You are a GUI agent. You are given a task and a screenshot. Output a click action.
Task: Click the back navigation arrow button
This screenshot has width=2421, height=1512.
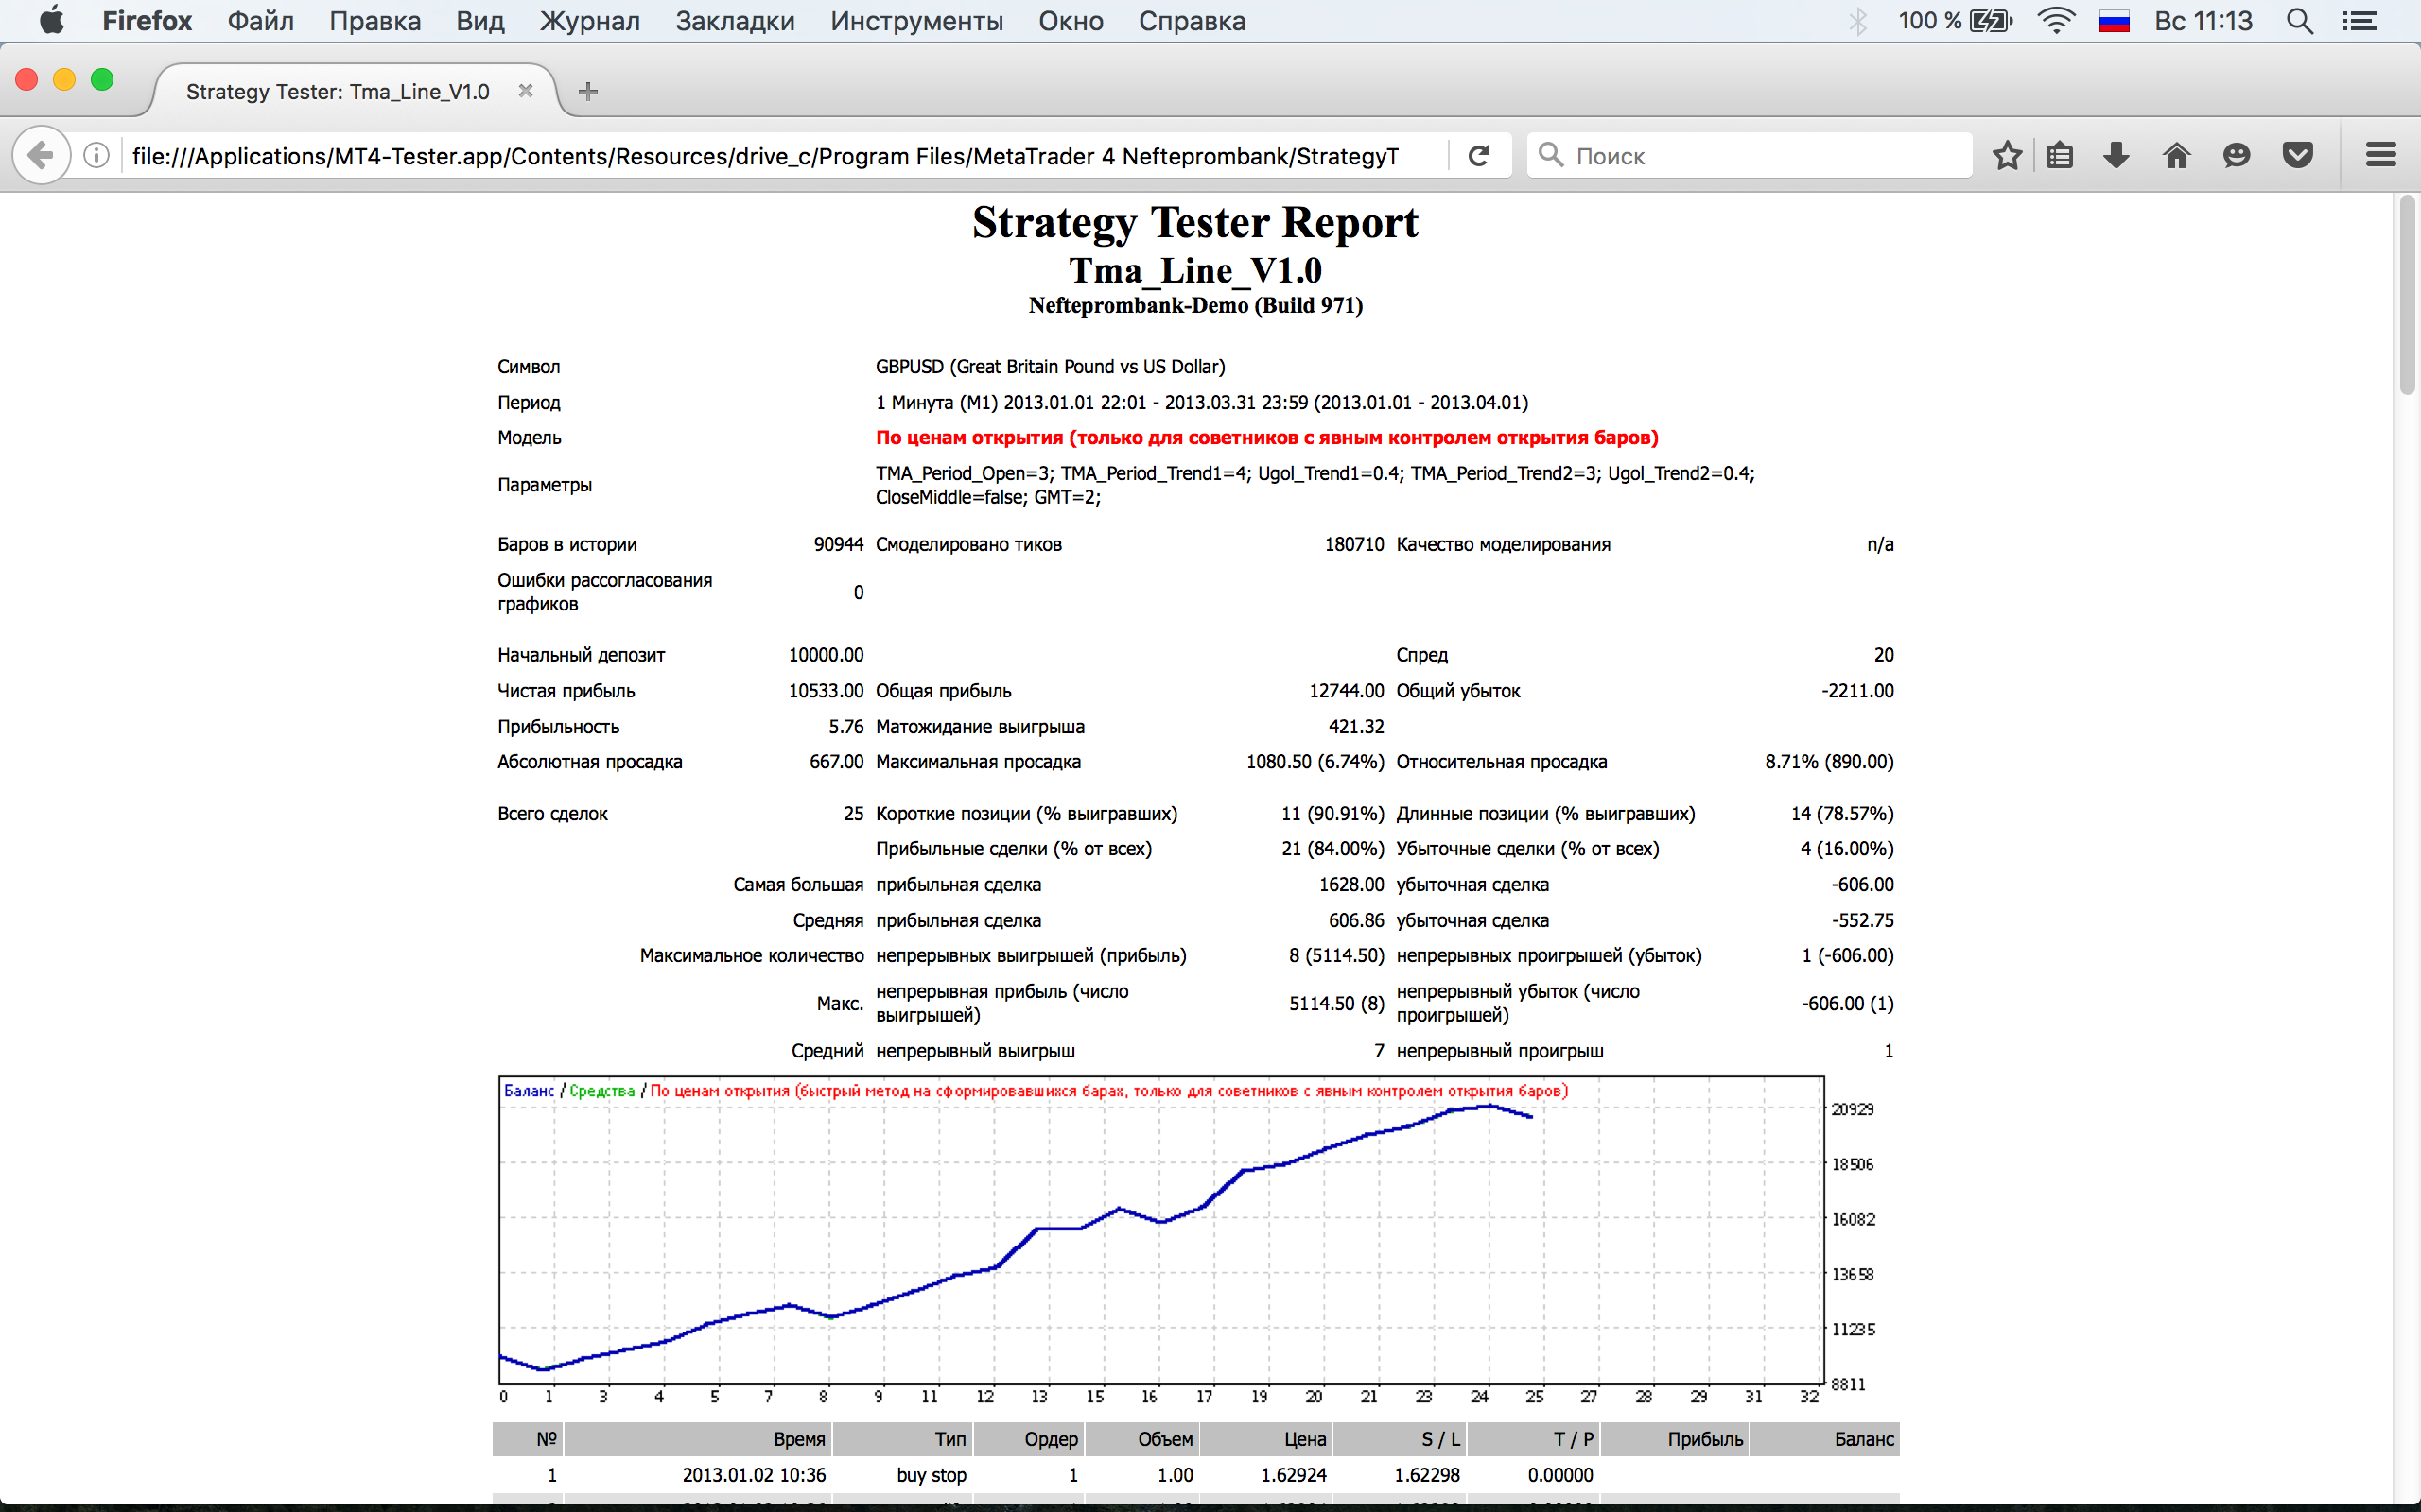click(x=41, y=155)
